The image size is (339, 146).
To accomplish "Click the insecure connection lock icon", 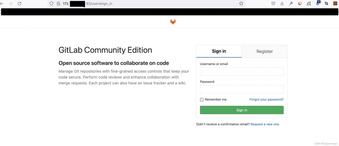I will (x=59, y=4).
